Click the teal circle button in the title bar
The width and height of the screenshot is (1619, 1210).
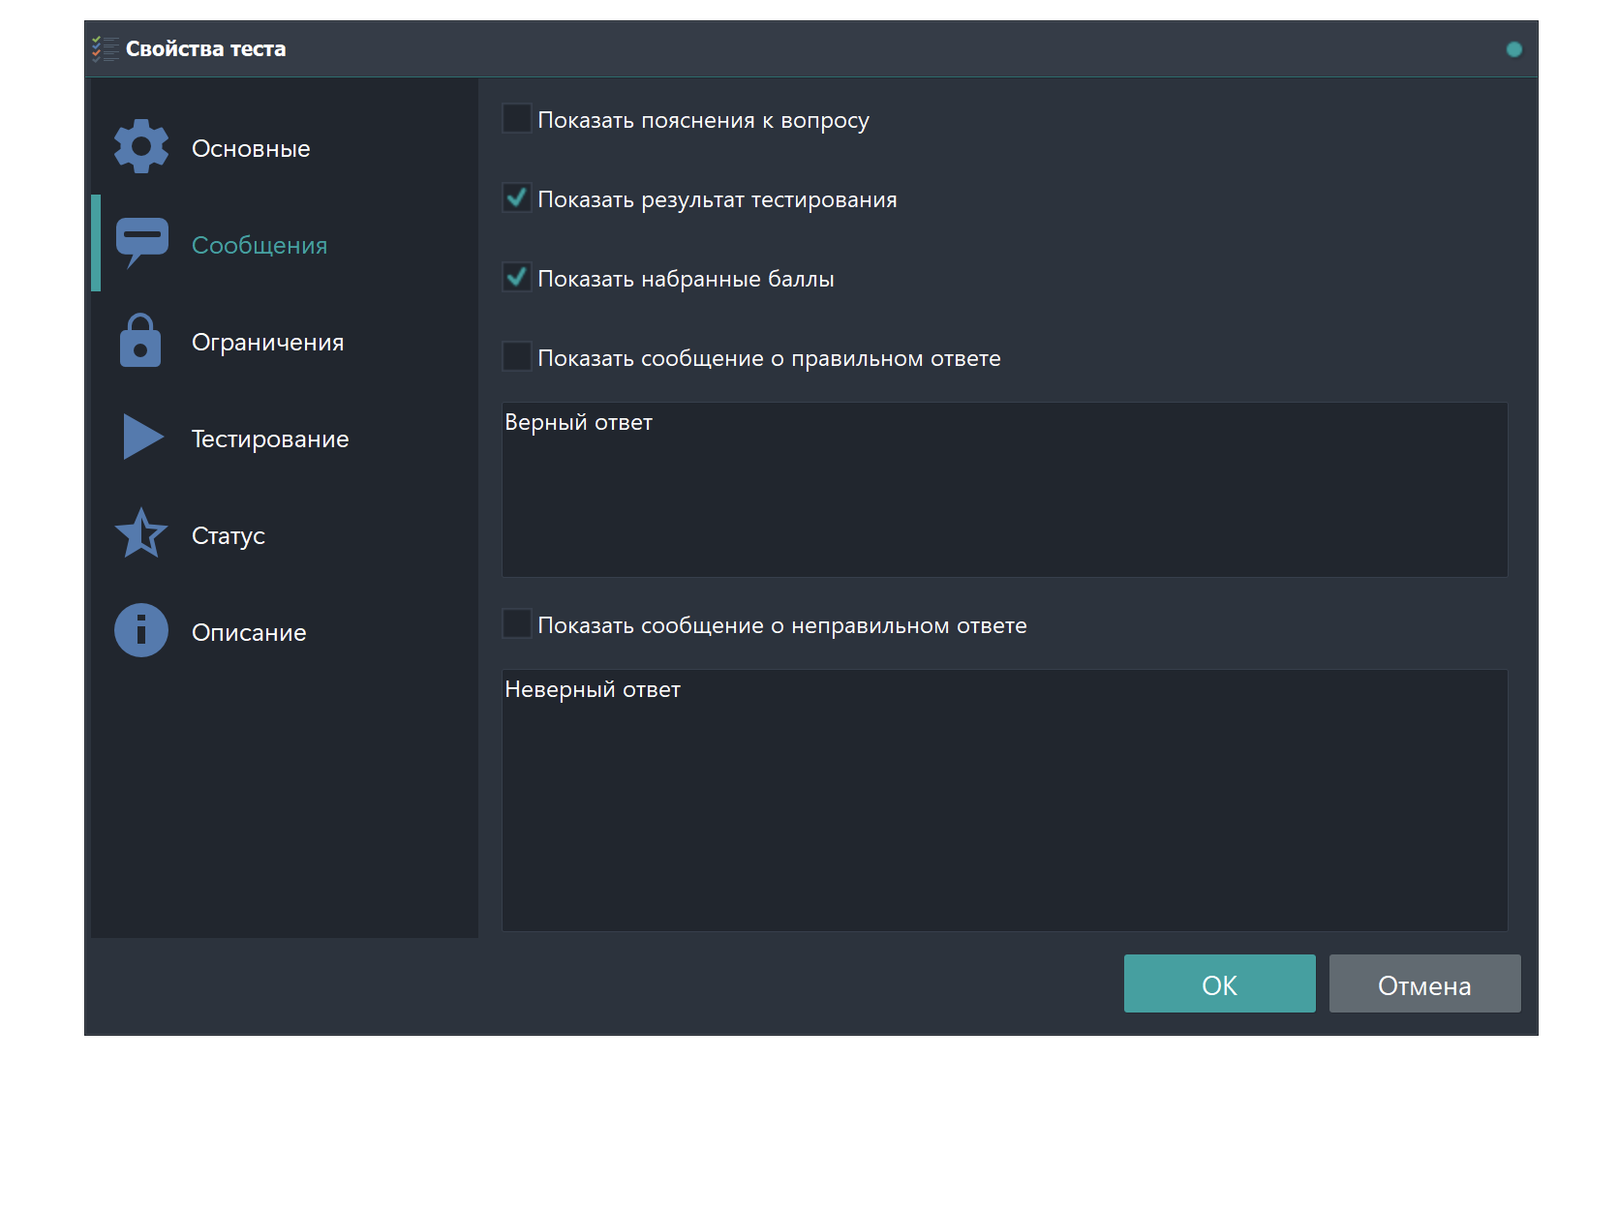tap(1514, 49)
